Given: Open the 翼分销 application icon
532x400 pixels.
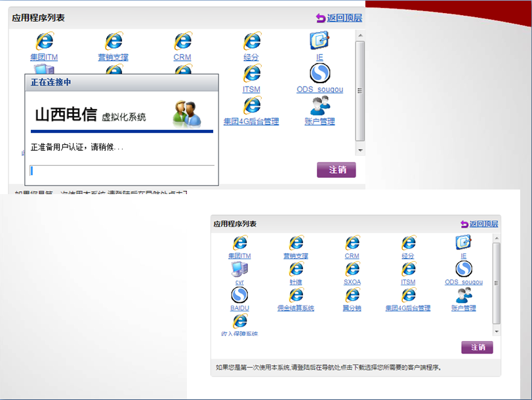Looking at the screenshot, I should click(x=351, y=296).
